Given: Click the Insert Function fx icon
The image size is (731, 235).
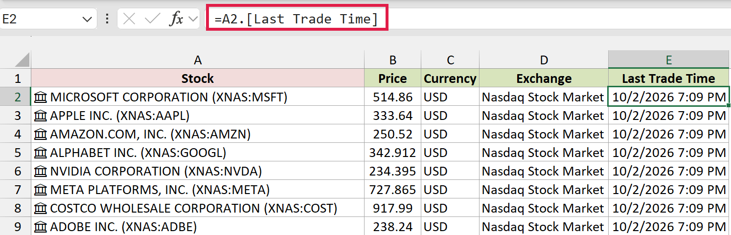Looking at the screenshot, I should coord(176,19).
